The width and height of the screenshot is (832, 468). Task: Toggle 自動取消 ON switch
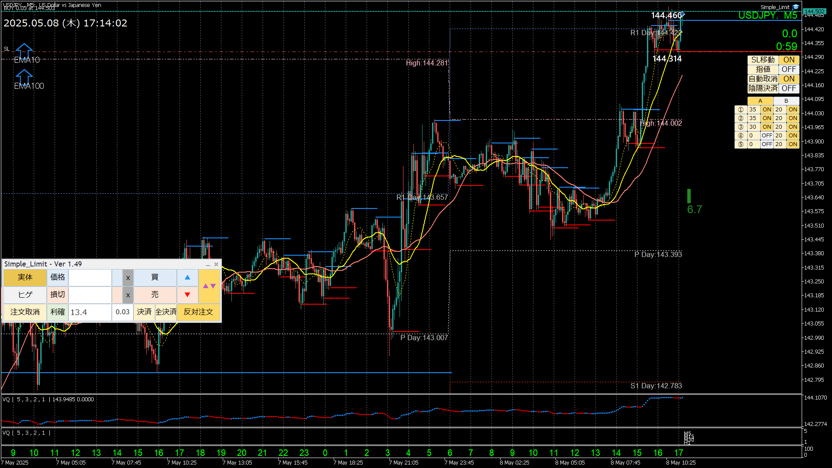(789, 79)
